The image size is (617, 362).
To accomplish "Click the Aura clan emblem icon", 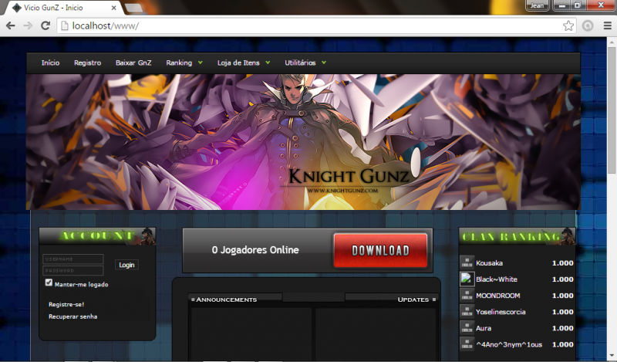I will click(x=467, y=328).
